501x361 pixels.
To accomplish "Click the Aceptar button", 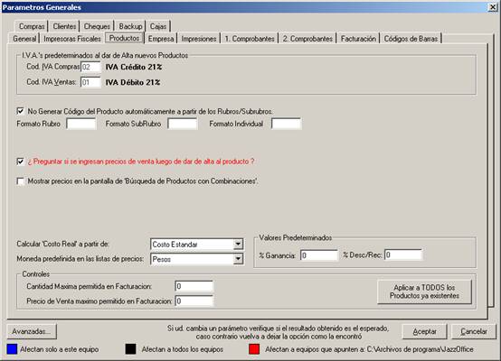I will (x=424, y=331).
